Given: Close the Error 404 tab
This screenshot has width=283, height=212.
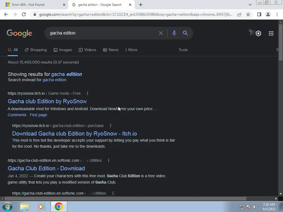Looking at the screenshot, I should click(64, 5).
